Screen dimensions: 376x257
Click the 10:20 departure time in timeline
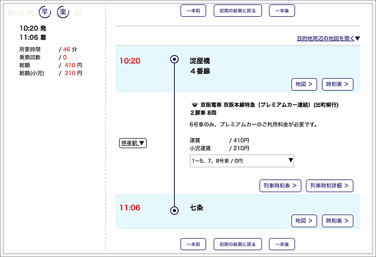click(130, 61)
